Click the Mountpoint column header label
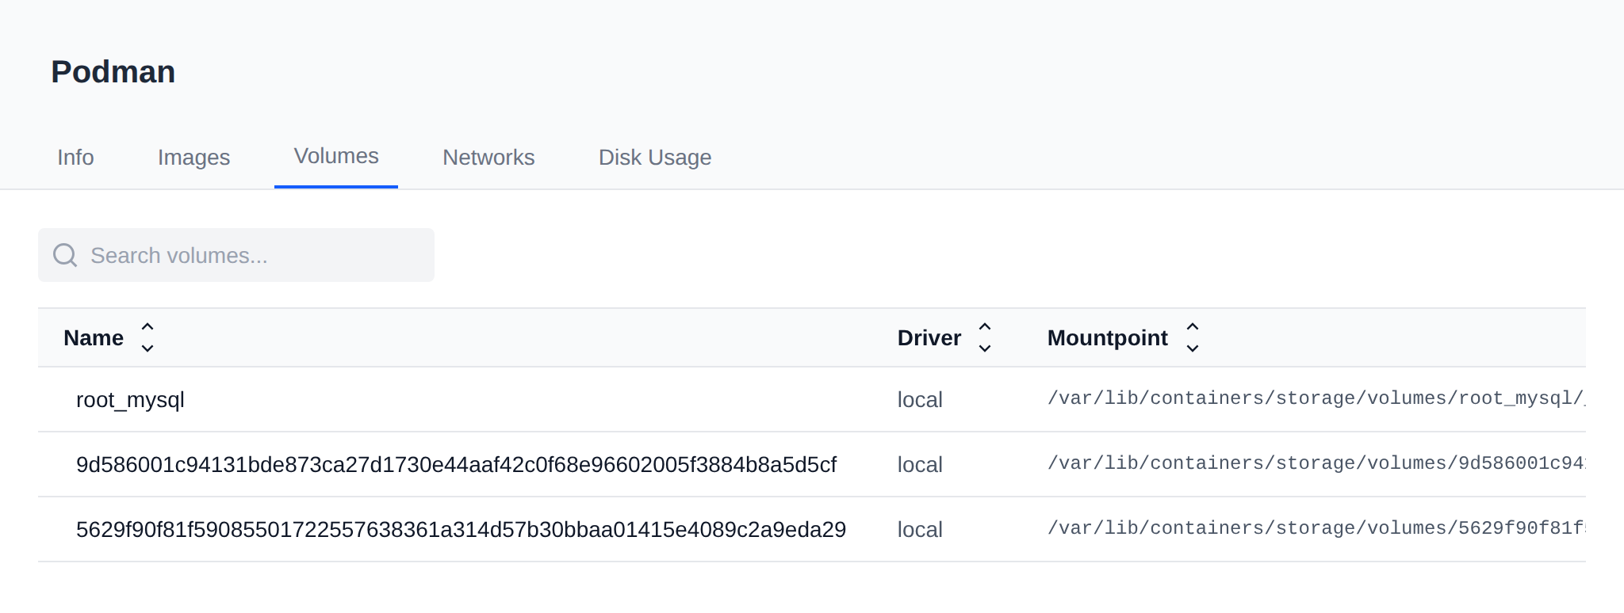Screen dimensions: 1624x613 (x=1108, y=338)
